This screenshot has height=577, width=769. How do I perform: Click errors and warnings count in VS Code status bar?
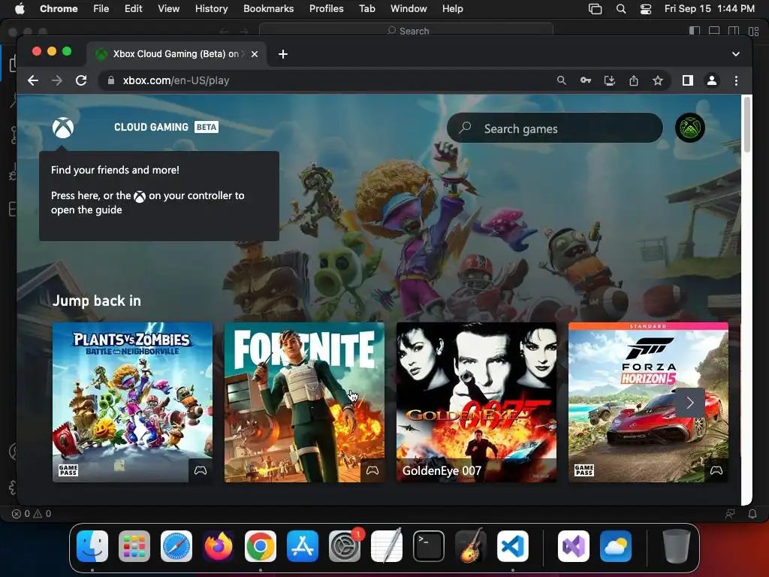pos(32,514)
